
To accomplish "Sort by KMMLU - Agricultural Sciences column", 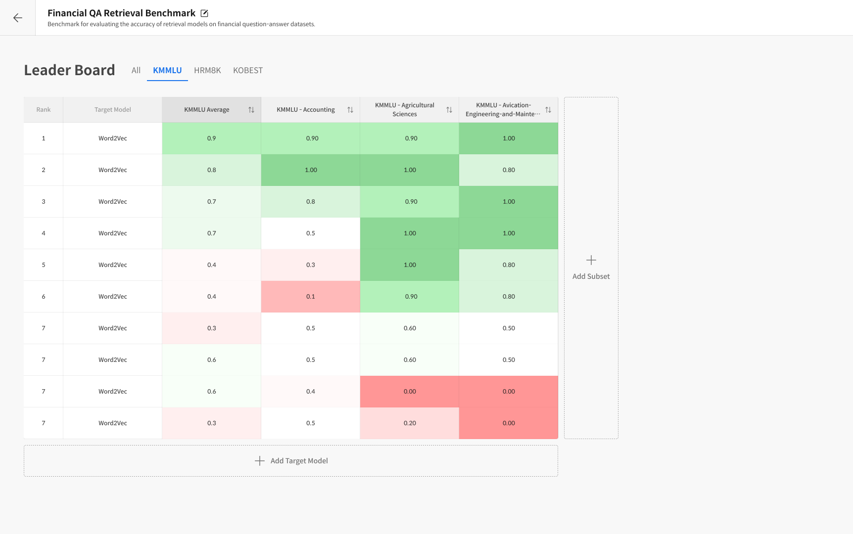I will (x=449, y=110).
